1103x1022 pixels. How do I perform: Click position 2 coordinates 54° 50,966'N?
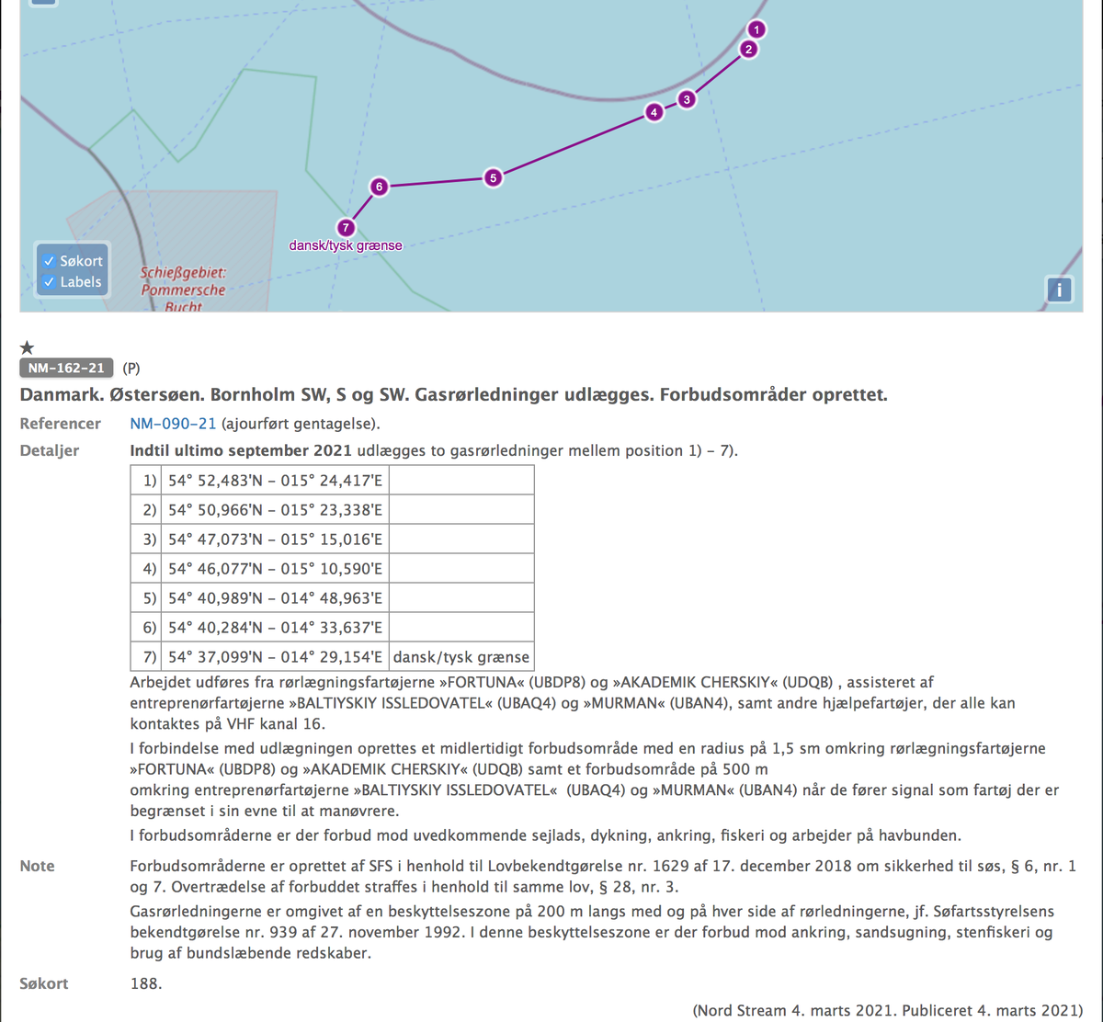tap(275, 510)
